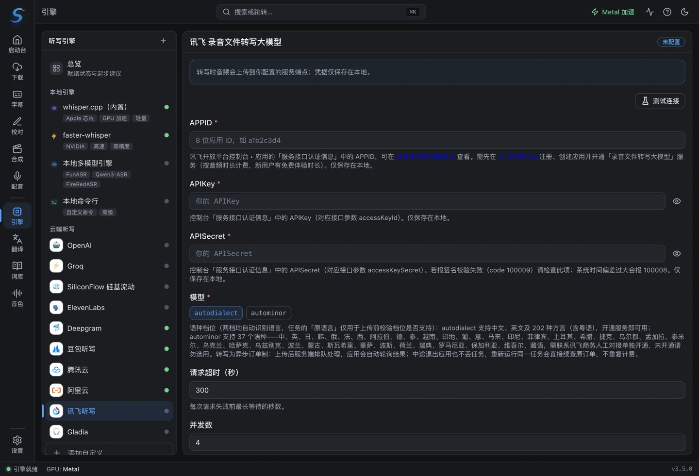Open the activity monitor pulse icon
Screen dimensions: 699x476
(649, 12)
